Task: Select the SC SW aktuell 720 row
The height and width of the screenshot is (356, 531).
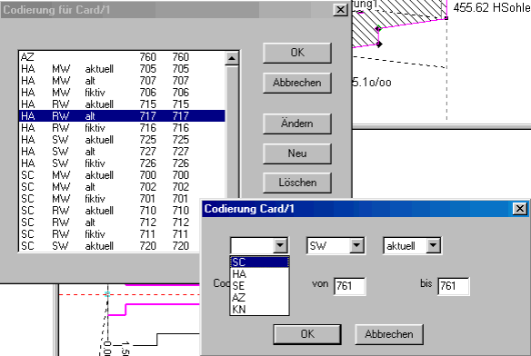Action: 110,246
